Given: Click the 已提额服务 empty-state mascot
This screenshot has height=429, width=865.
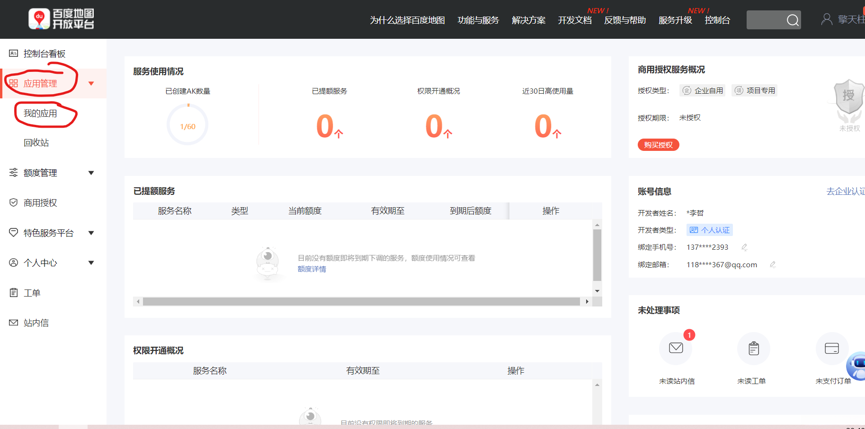Looking at the screenshot, I should tap(268, 263).
